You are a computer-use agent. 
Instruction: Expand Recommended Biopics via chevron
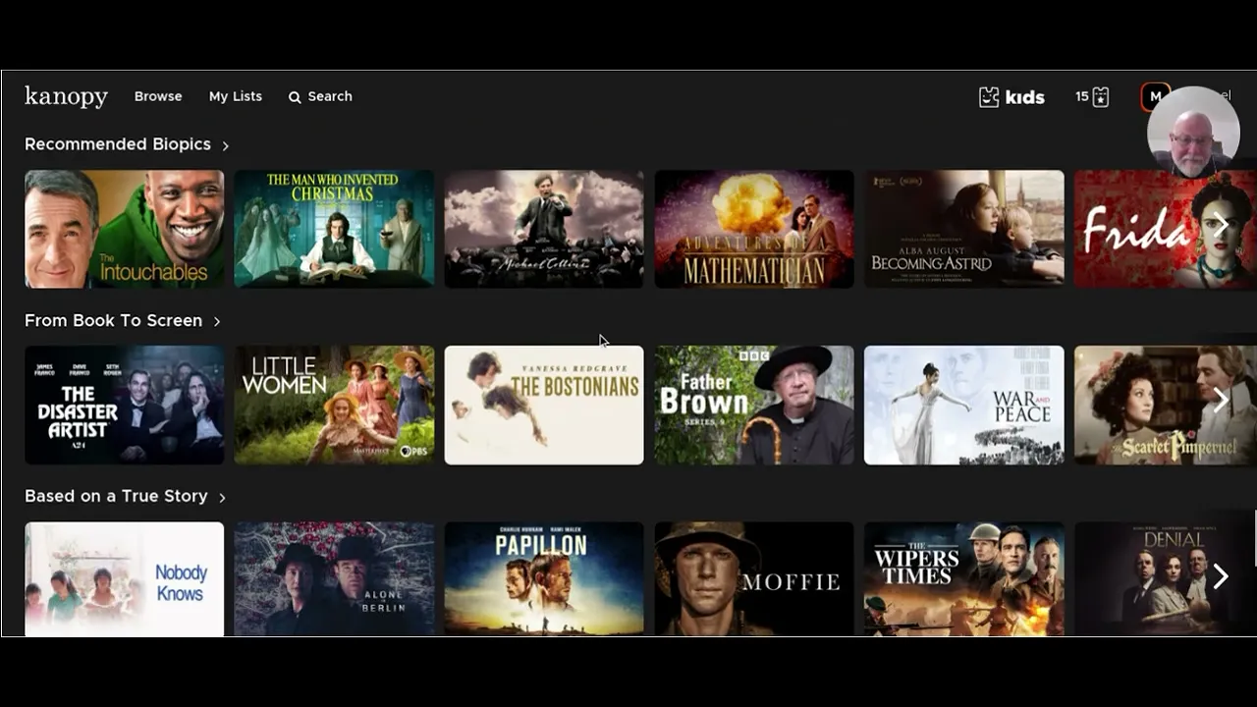(225, 145)
